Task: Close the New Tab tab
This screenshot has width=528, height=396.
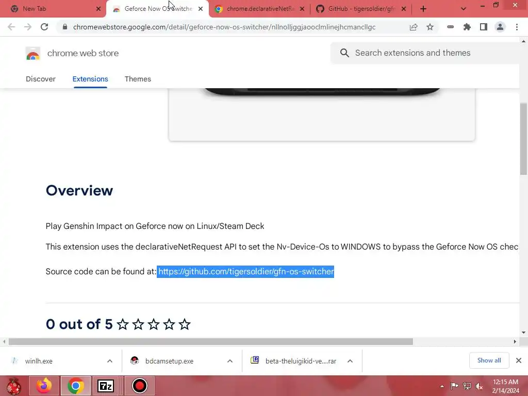Action: coord(98,9)
